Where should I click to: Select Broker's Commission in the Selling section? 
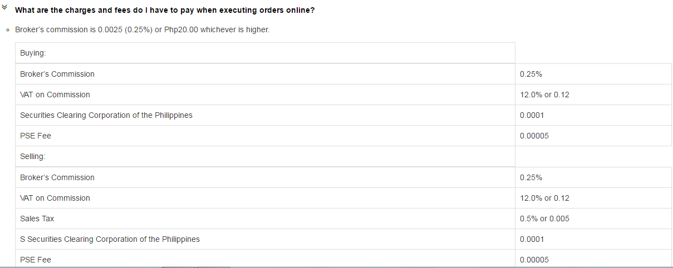tap(57, 177)
